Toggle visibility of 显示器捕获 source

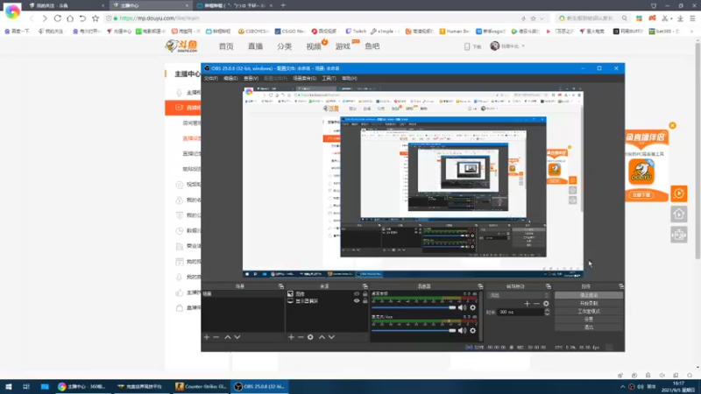tap(357, 301)
